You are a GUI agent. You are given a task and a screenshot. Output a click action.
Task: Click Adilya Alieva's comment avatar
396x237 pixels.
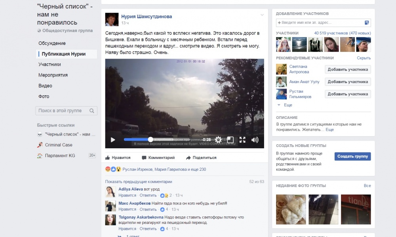pyautogui.click(x=110, y=192)
